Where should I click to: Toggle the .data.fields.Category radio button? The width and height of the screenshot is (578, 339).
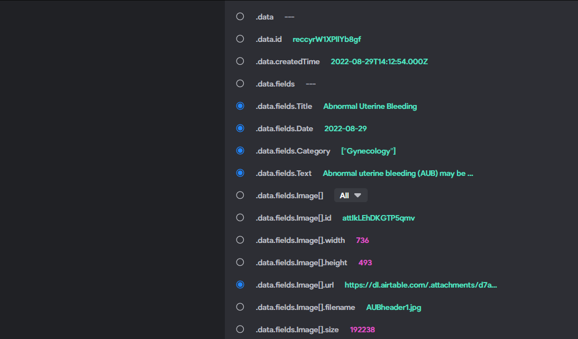[x=240, y=150]
